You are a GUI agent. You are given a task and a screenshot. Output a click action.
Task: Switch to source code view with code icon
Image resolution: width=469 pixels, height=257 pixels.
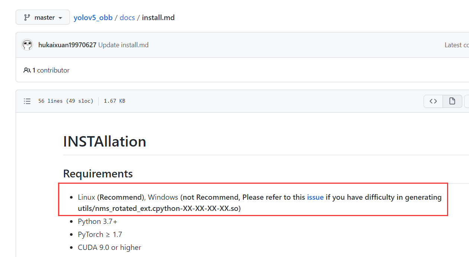click(x=433, y=101)
